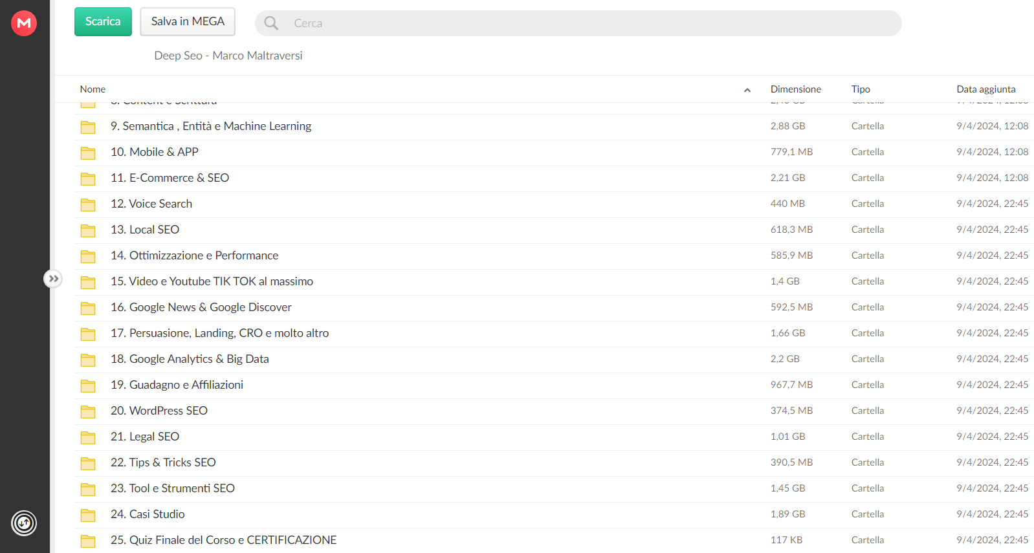Sort the list by Data aggiunta column

[986, 89]
